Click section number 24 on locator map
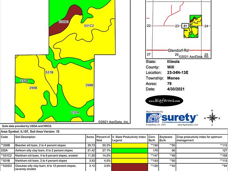 [x=206, y=26]
